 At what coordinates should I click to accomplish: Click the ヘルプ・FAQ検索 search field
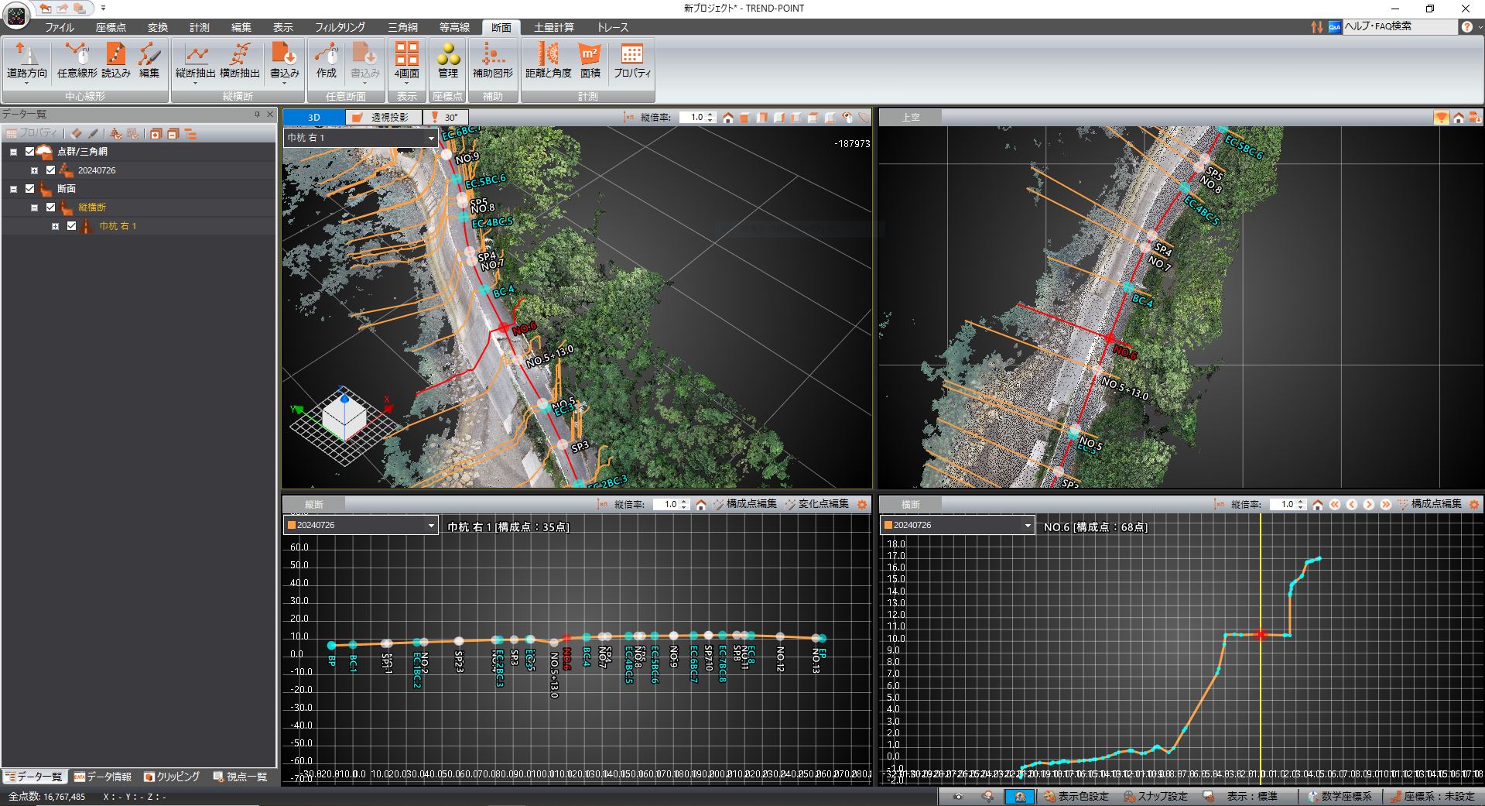[x=1398, y=26]
